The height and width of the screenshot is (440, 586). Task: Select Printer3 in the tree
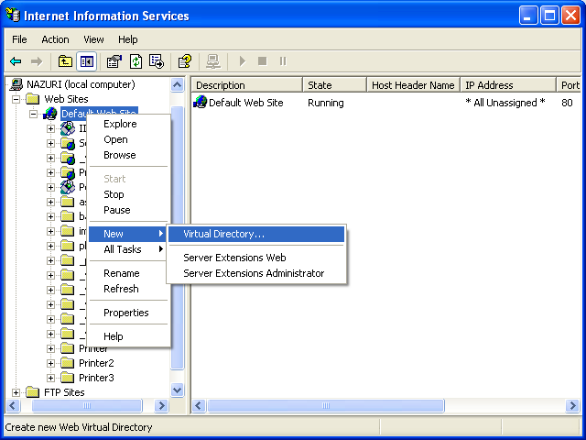pos(96,378)
